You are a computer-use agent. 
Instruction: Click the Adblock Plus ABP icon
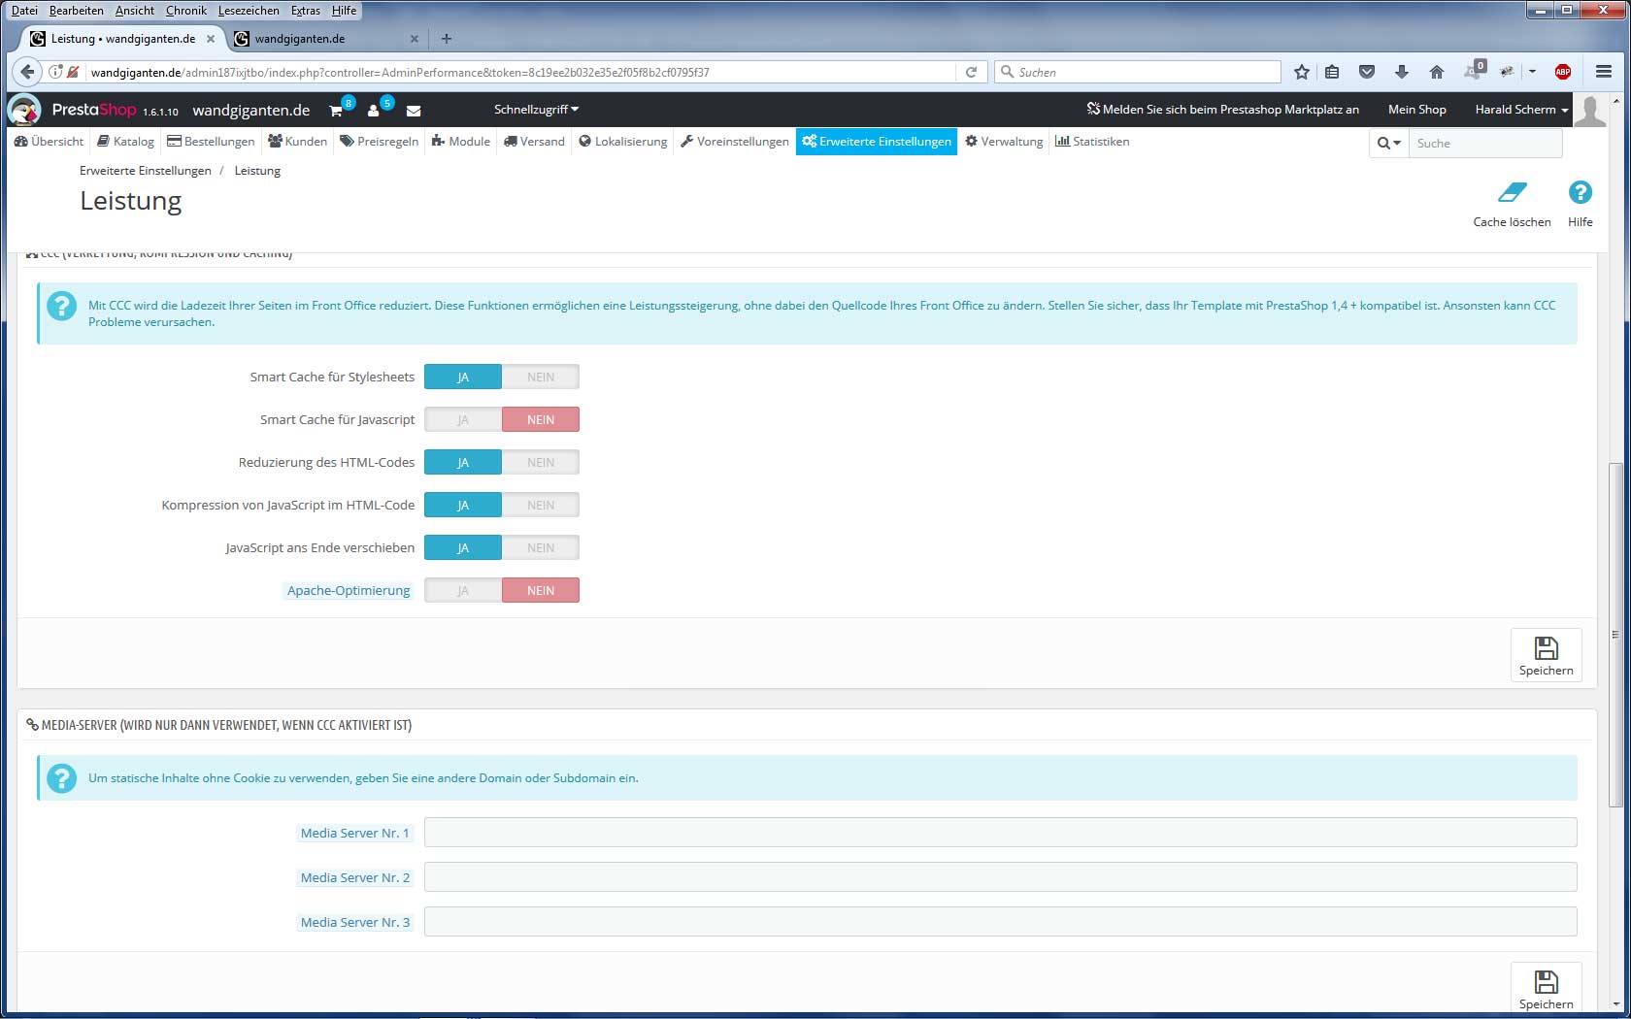pyautogui.click(x=1563, y=72)
